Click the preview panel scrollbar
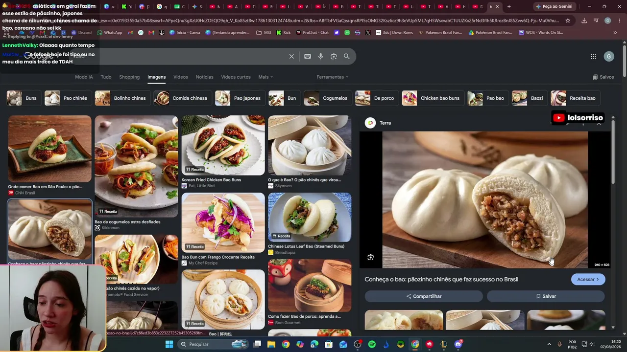The image size is (627, 352). (x=613, y=152)
